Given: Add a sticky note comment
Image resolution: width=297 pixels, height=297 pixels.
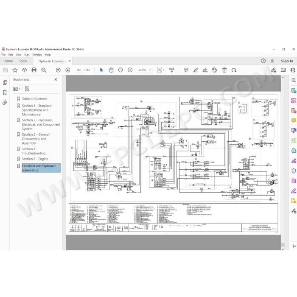Looking at the screenshot, I should pos(186,70).
